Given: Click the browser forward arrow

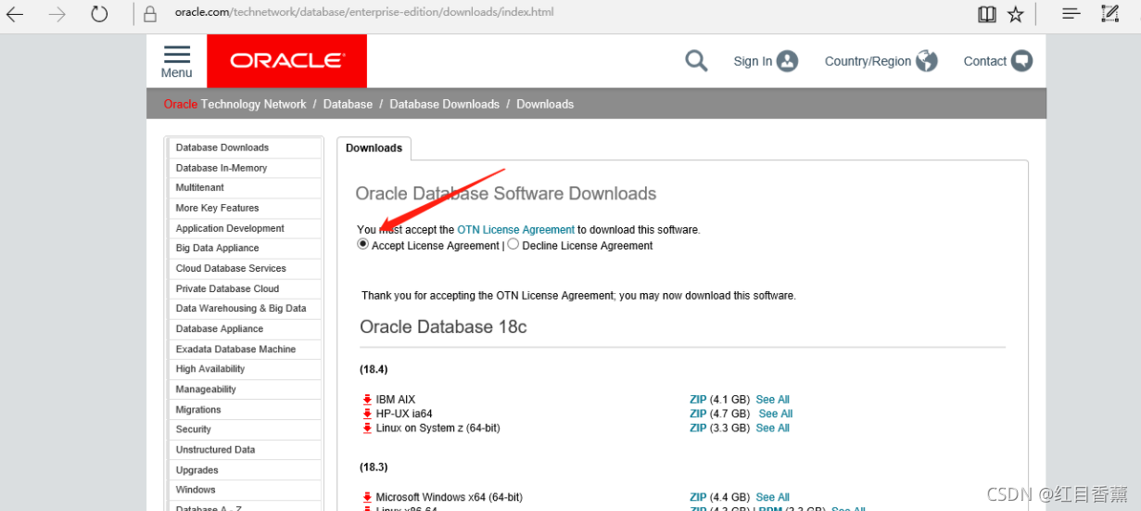Looking at the screenshot, I should (57, 14).
